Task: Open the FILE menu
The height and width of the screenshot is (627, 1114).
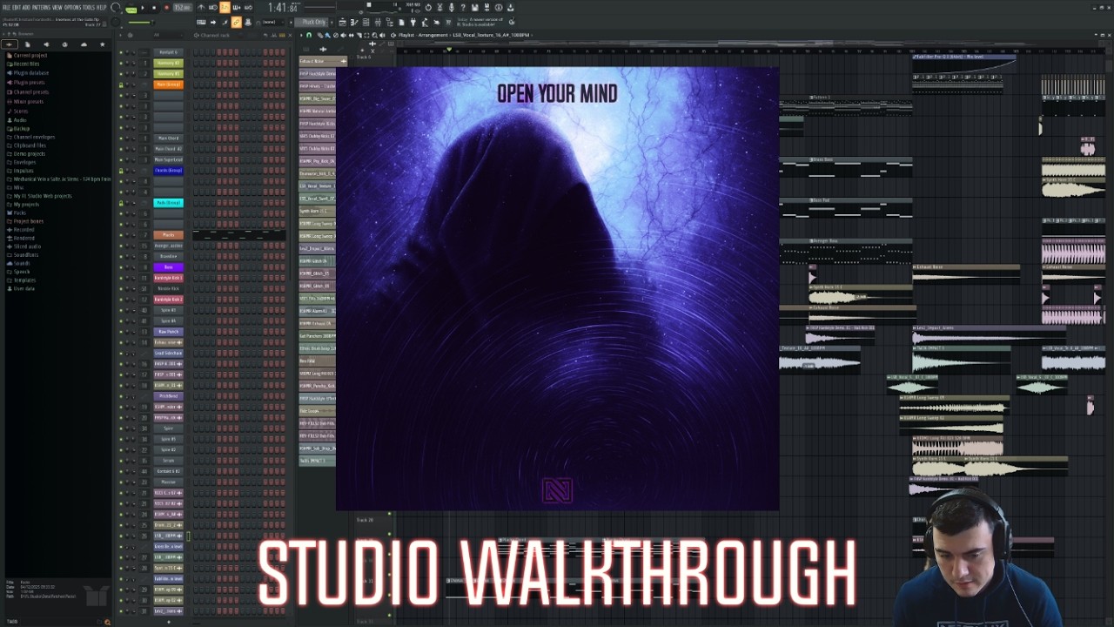Action: (x=6, y=7)
